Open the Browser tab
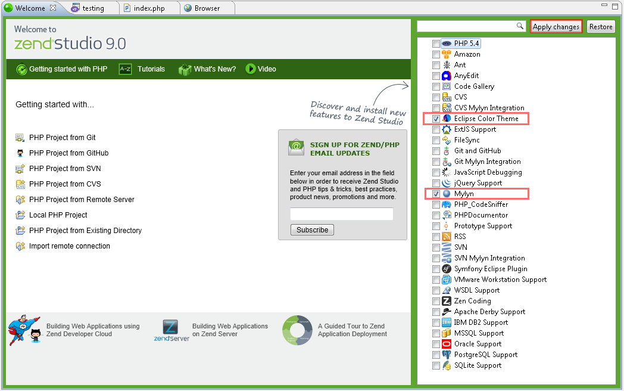This screenshot has width=624, height=391. pyautogui.click(x=207, y=8)
